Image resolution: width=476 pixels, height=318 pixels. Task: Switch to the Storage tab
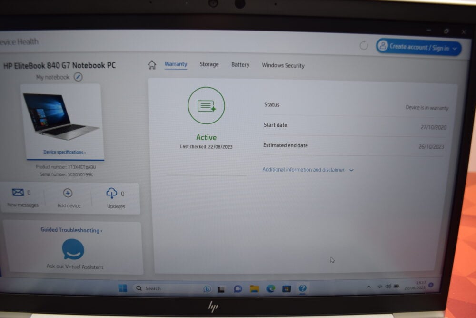(x=209, y=64)
